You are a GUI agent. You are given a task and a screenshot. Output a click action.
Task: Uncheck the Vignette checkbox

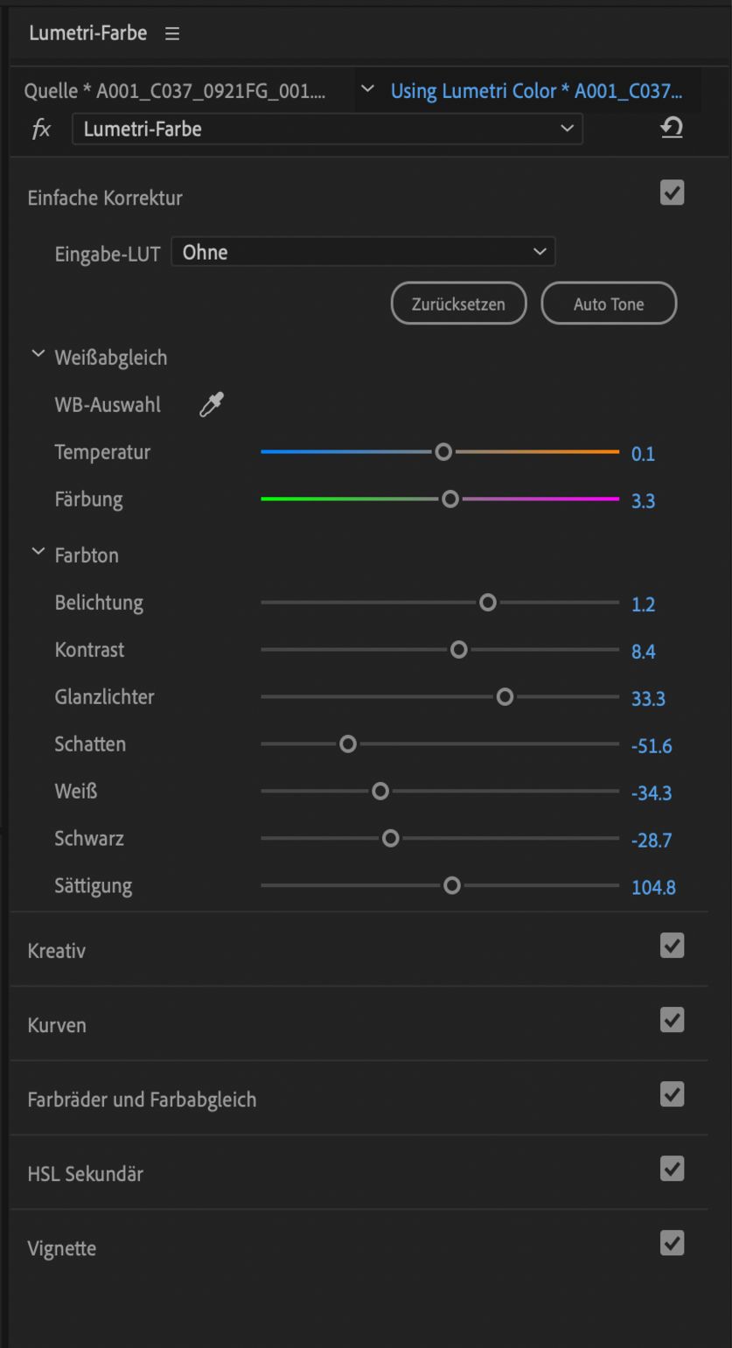coord(672,1243)
